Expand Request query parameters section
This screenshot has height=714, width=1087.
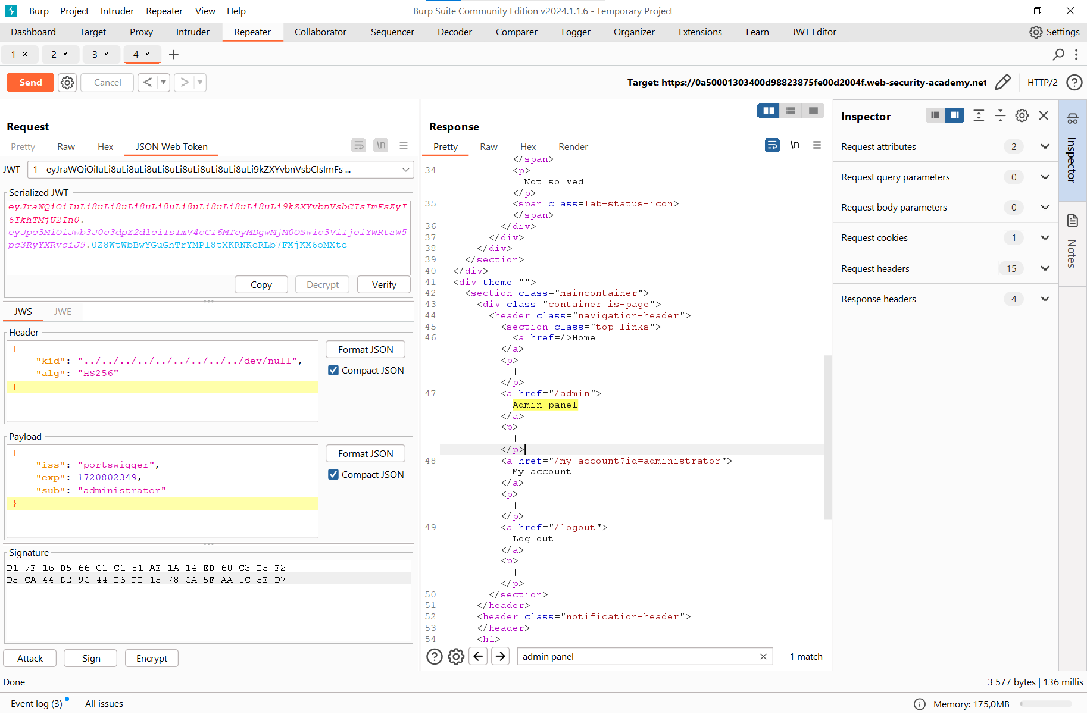(x=1045, y=177)
